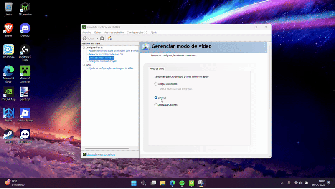
Task: Open Gerenciar as configurações em 3D
Action: (x=105, y=54)
